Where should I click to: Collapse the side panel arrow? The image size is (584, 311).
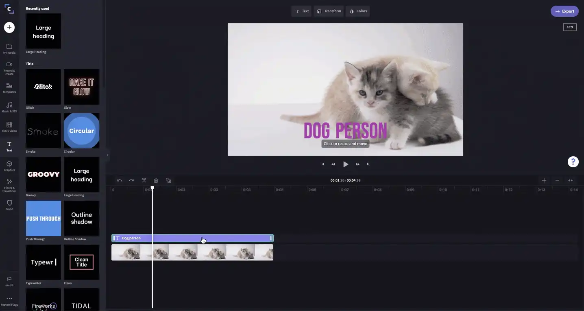[x=107, y=155]
